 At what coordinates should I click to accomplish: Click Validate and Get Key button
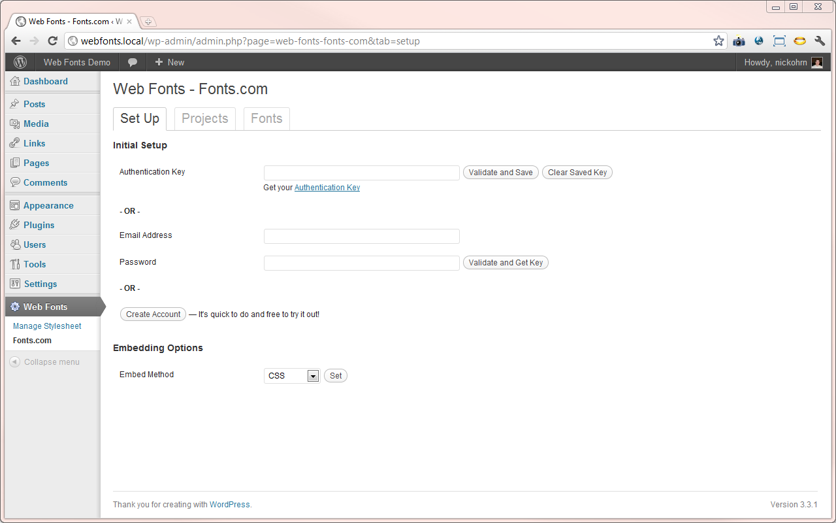[x=506, y=263]
